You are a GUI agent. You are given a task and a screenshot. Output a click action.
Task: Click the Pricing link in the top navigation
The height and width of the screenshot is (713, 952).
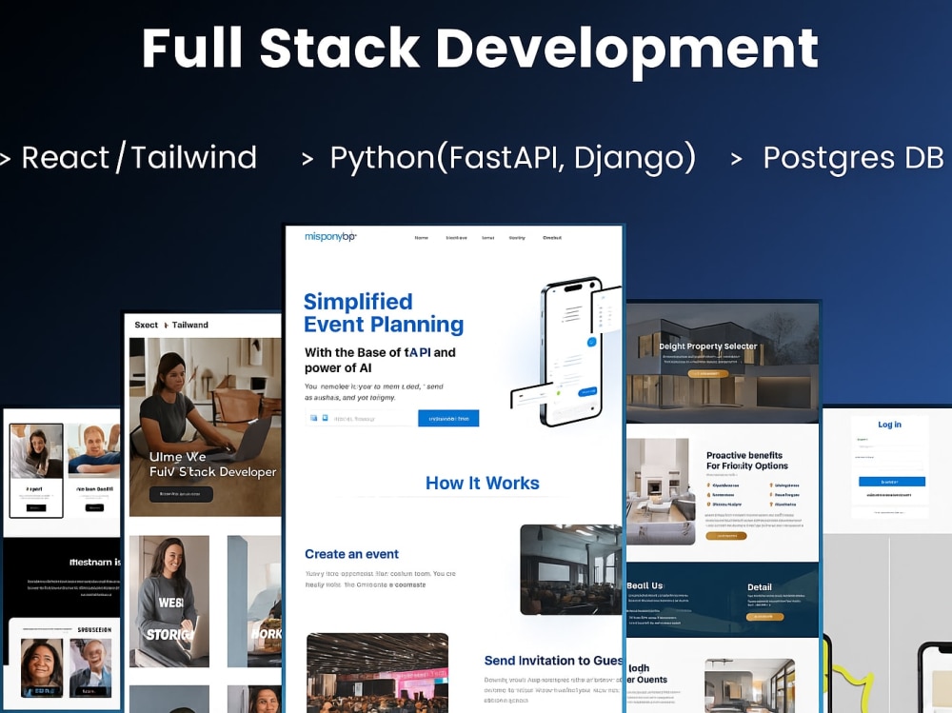(x=515, y=238)
